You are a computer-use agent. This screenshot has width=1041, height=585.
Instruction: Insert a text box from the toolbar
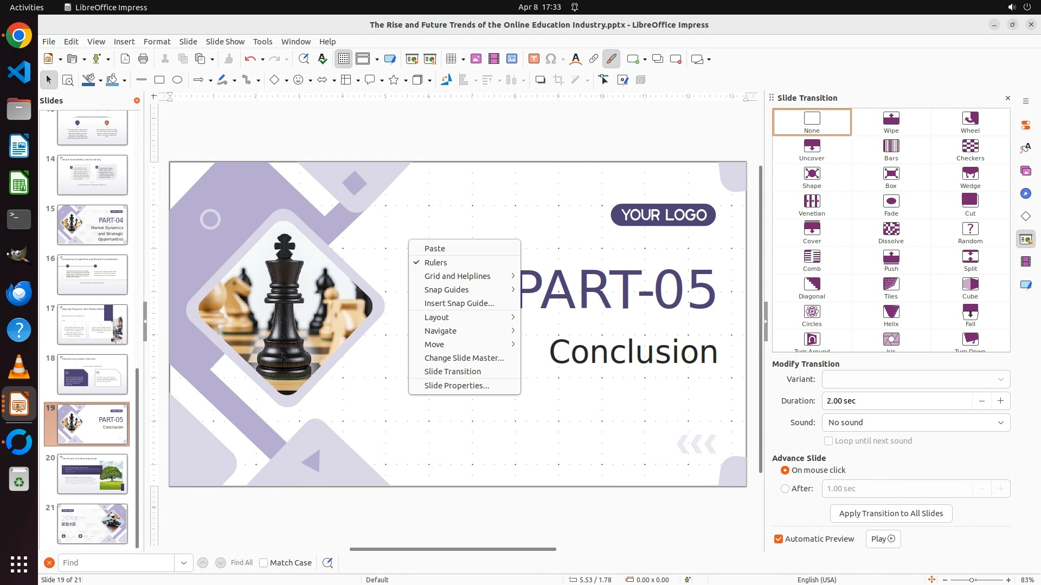534,59
